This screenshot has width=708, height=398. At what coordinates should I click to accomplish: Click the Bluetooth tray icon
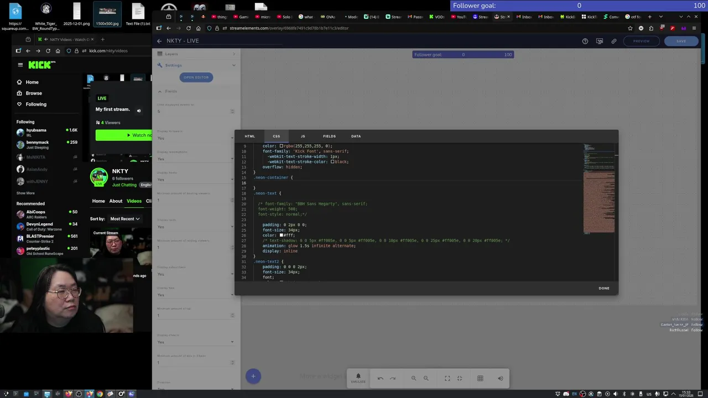click(624, 394)
